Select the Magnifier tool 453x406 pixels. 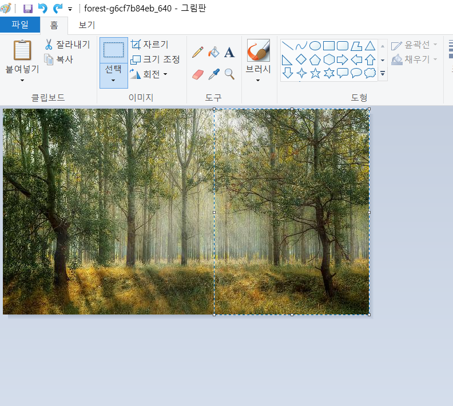tap(230, 74)
